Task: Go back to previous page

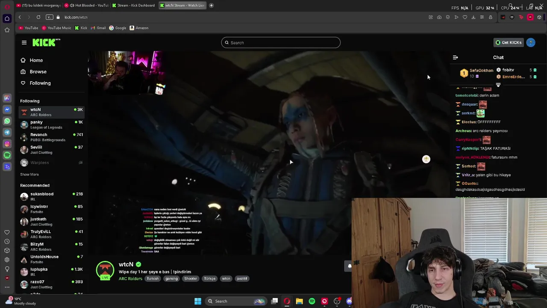Action: click(x=20, y=17)
